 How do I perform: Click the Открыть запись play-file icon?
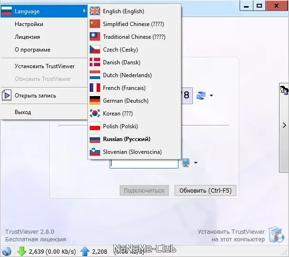[x=7, y=95]
